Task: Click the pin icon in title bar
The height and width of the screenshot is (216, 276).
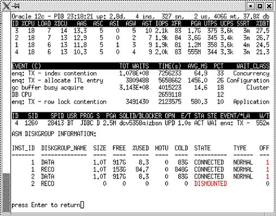Action: click(16, 7)
